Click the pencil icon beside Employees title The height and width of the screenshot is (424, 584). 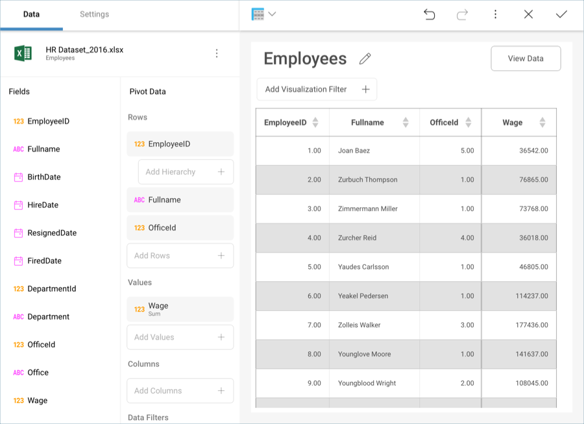(x=365, y=59)
